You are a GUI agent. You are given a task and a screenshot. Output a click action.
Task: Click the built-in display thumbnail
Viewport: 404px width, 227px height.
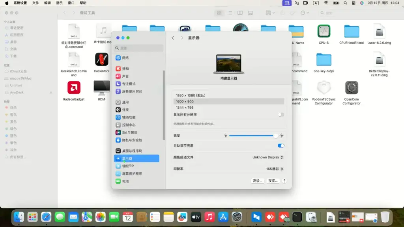[x=228, y=64]
